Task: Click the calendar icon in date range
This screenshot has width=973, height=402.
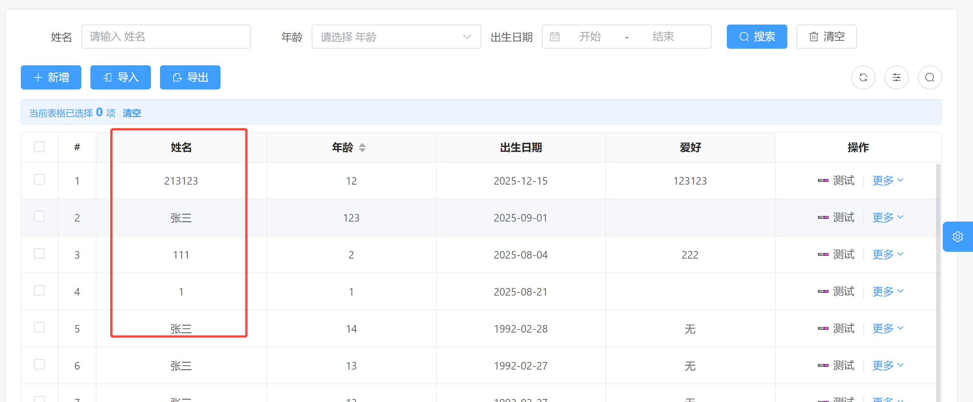Action: (554, 37)
